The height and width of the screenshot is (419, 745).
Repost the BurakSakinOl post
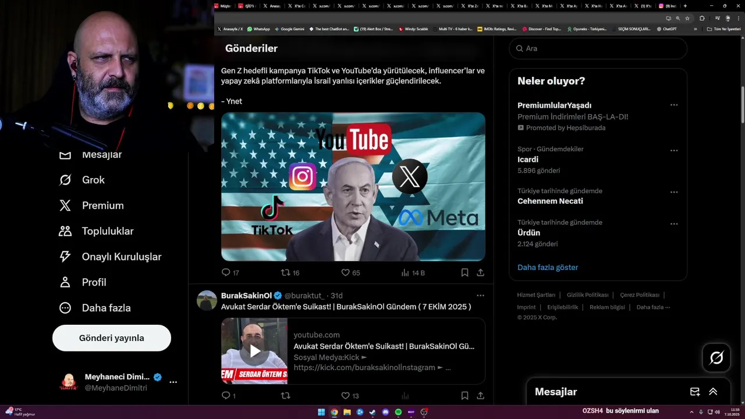[285, 396]
